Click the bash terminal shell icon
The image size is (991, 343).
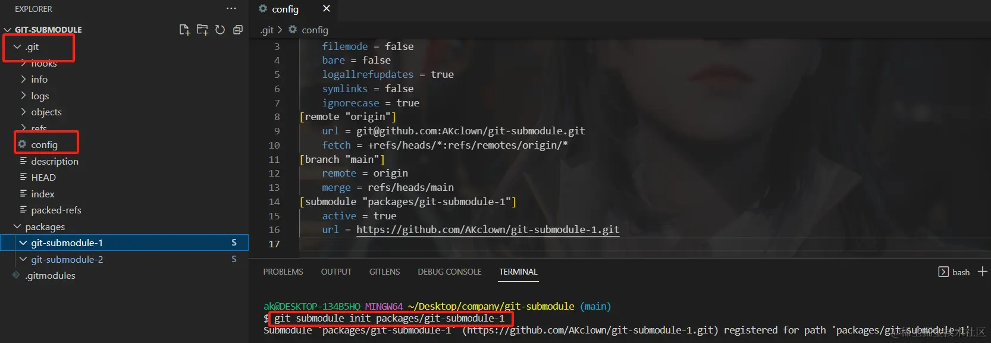943,272
